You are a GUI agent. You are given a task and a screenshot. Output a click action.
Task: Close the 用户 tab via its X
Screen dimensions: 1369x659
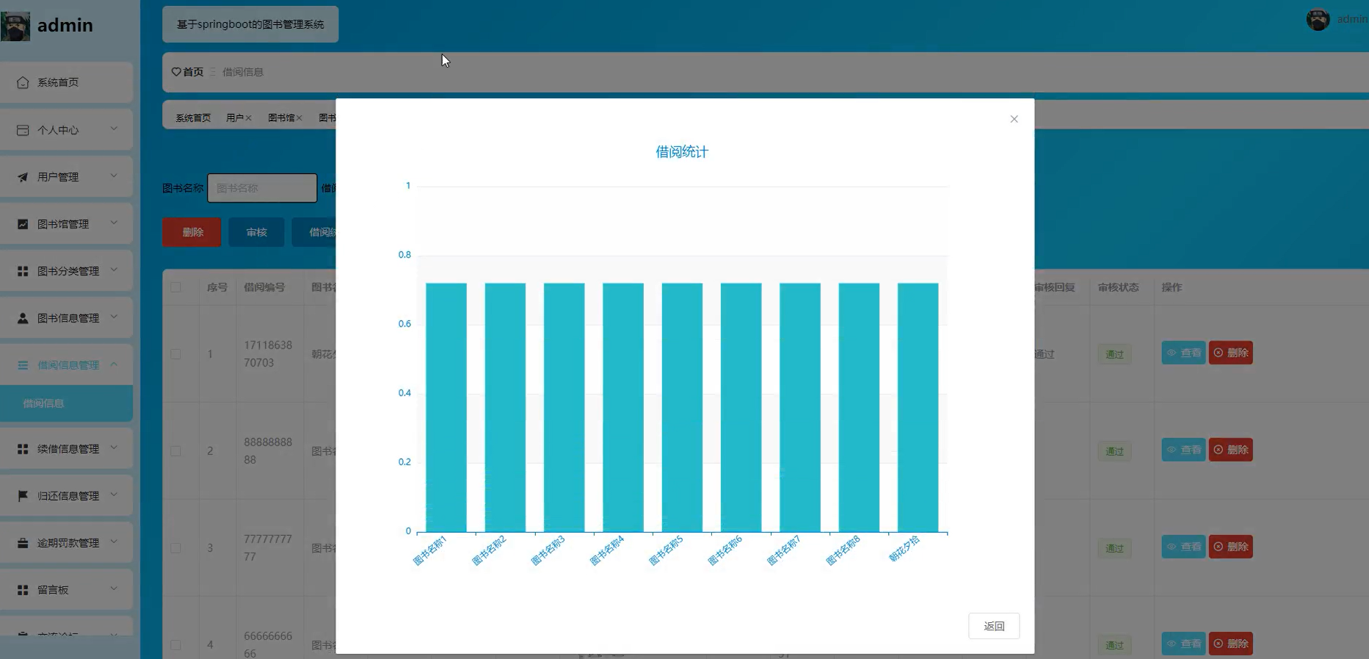(x=248, y=118)
